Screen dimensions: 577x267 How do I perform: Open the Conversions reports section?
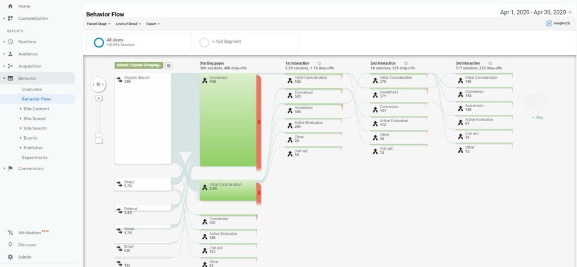click(30, 168)
